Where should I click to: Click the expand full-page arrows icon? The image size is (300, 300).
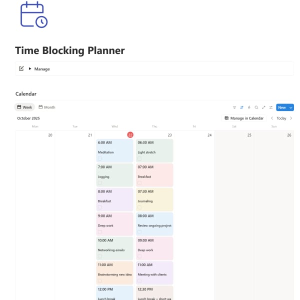pos(263,107)
